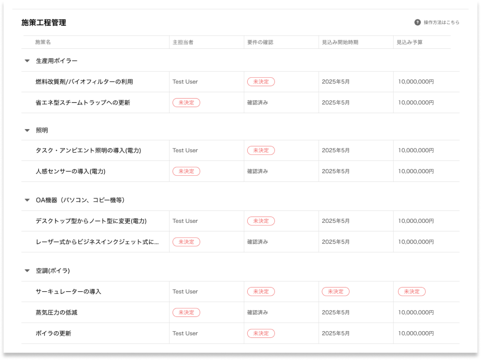481x360 pixels.
Task: Click 未決定 owner badge for 人感センサー
Action: point(186,171)
